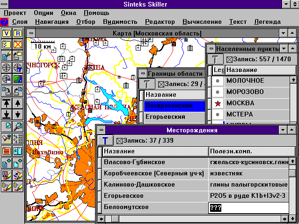Click the T button in the Месторождения window
Viewport: 299px width, 224px height.
[105, 140]
